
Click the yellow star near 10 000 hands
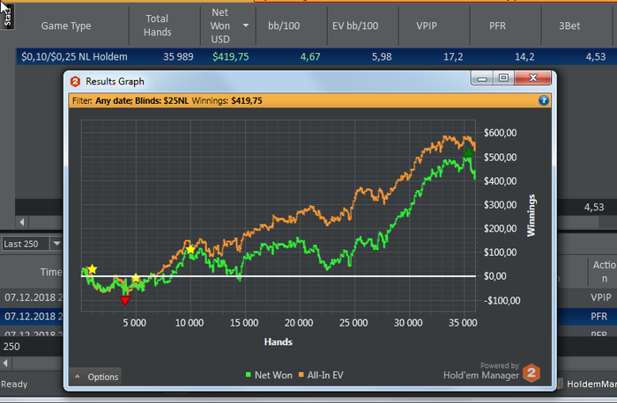(190, 249)
